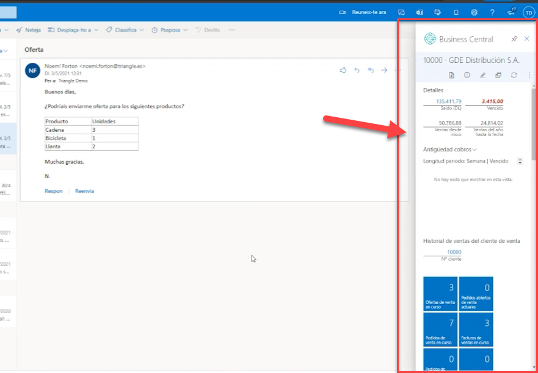Click the Respon link below the email

54,191
